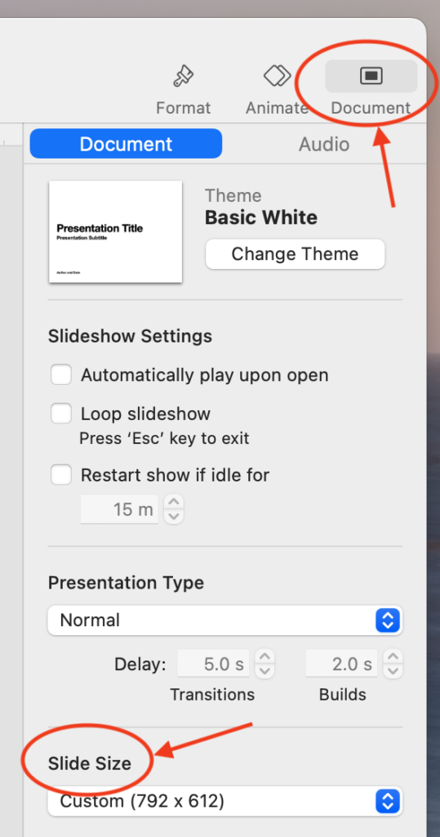Image resolution: width=440 pixels, height=837 pixels.
Task: Select the Document tab
Action: 126,144
